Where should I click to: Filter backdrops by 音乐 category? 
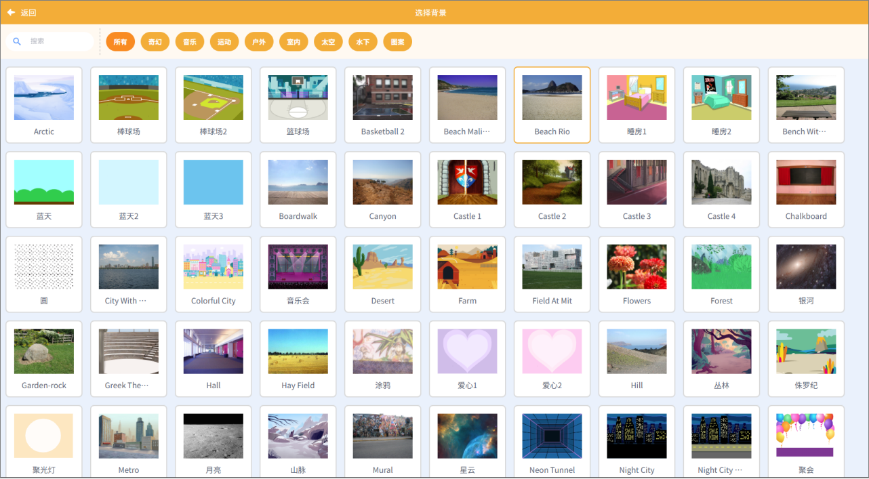pos(190,42)
